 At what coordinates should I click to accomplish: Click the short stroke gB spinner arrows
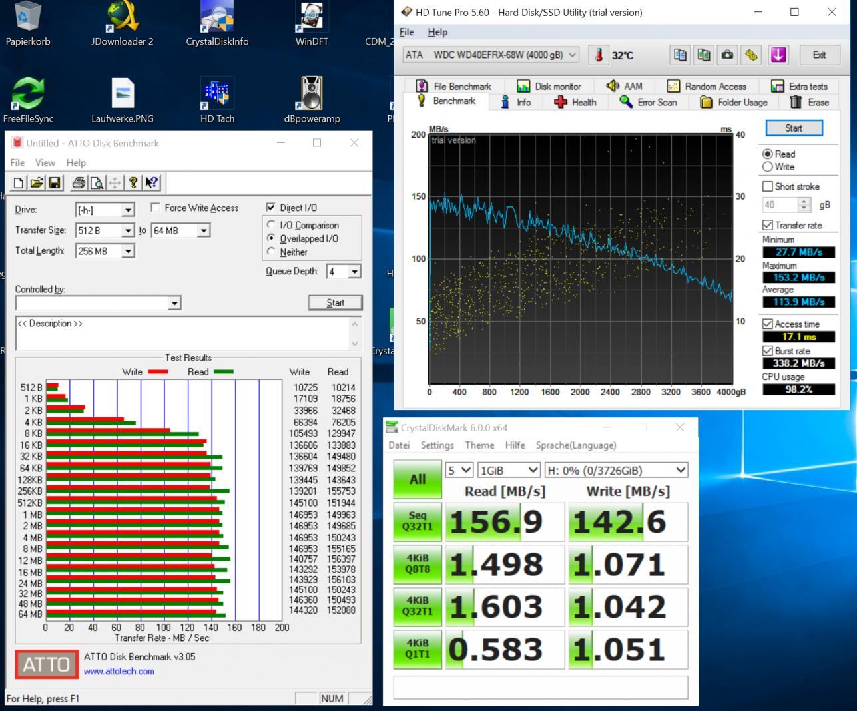click(x=804, y=205)
